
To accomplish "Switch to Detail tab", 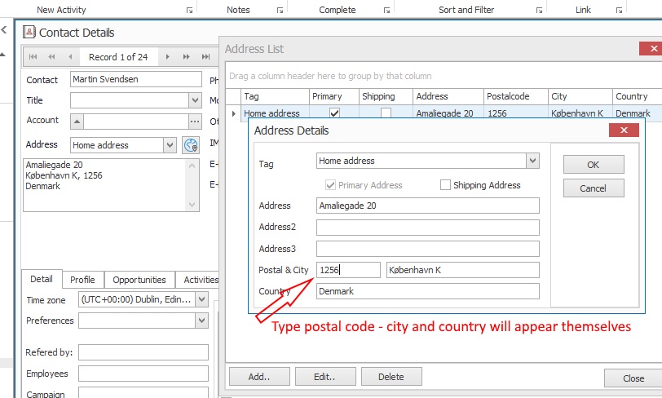I will [x=42, y=279].
